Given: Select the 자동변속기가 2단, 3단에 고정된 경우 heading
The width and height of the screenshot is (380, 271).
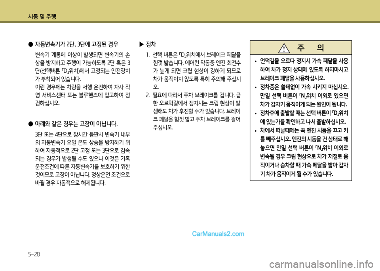Looking at the screenshot, I should (77, 44).
